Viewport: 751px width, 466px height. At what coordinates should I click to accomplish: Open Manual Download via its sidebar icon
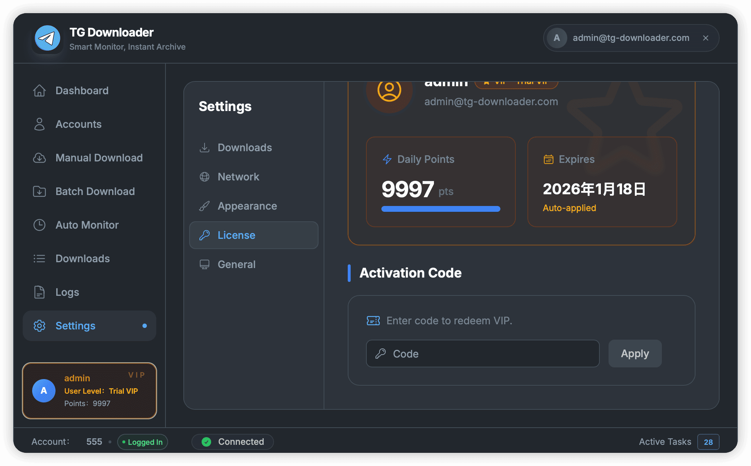point(39,158)
